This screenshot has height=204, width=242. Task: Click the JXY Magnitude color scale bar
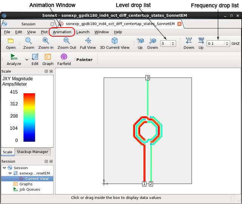29,117
